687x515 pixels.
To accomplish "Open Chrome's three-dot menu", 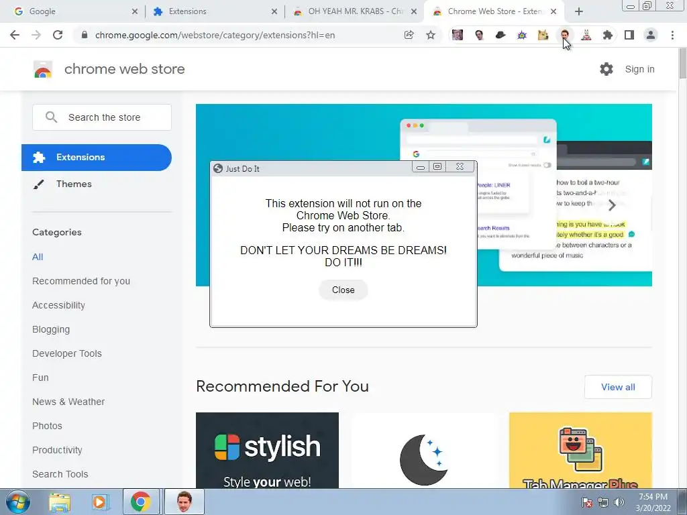I will (x=672, y=35).
